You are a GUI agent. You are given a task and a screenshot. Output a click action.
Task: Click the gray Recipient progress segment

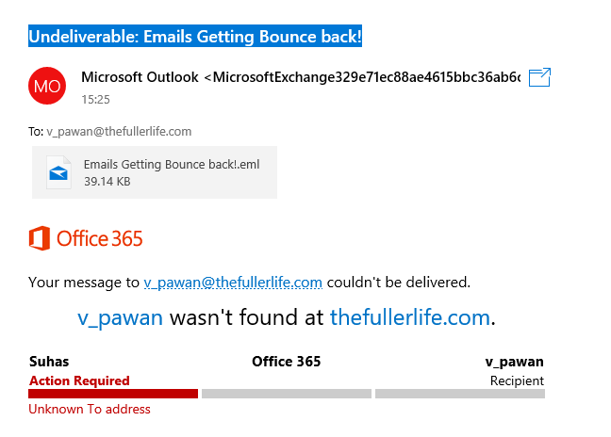click(459, 394)
